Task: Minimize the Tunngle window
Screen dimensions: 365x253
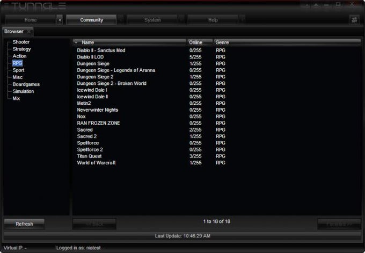Action: (x=327, y=5)
